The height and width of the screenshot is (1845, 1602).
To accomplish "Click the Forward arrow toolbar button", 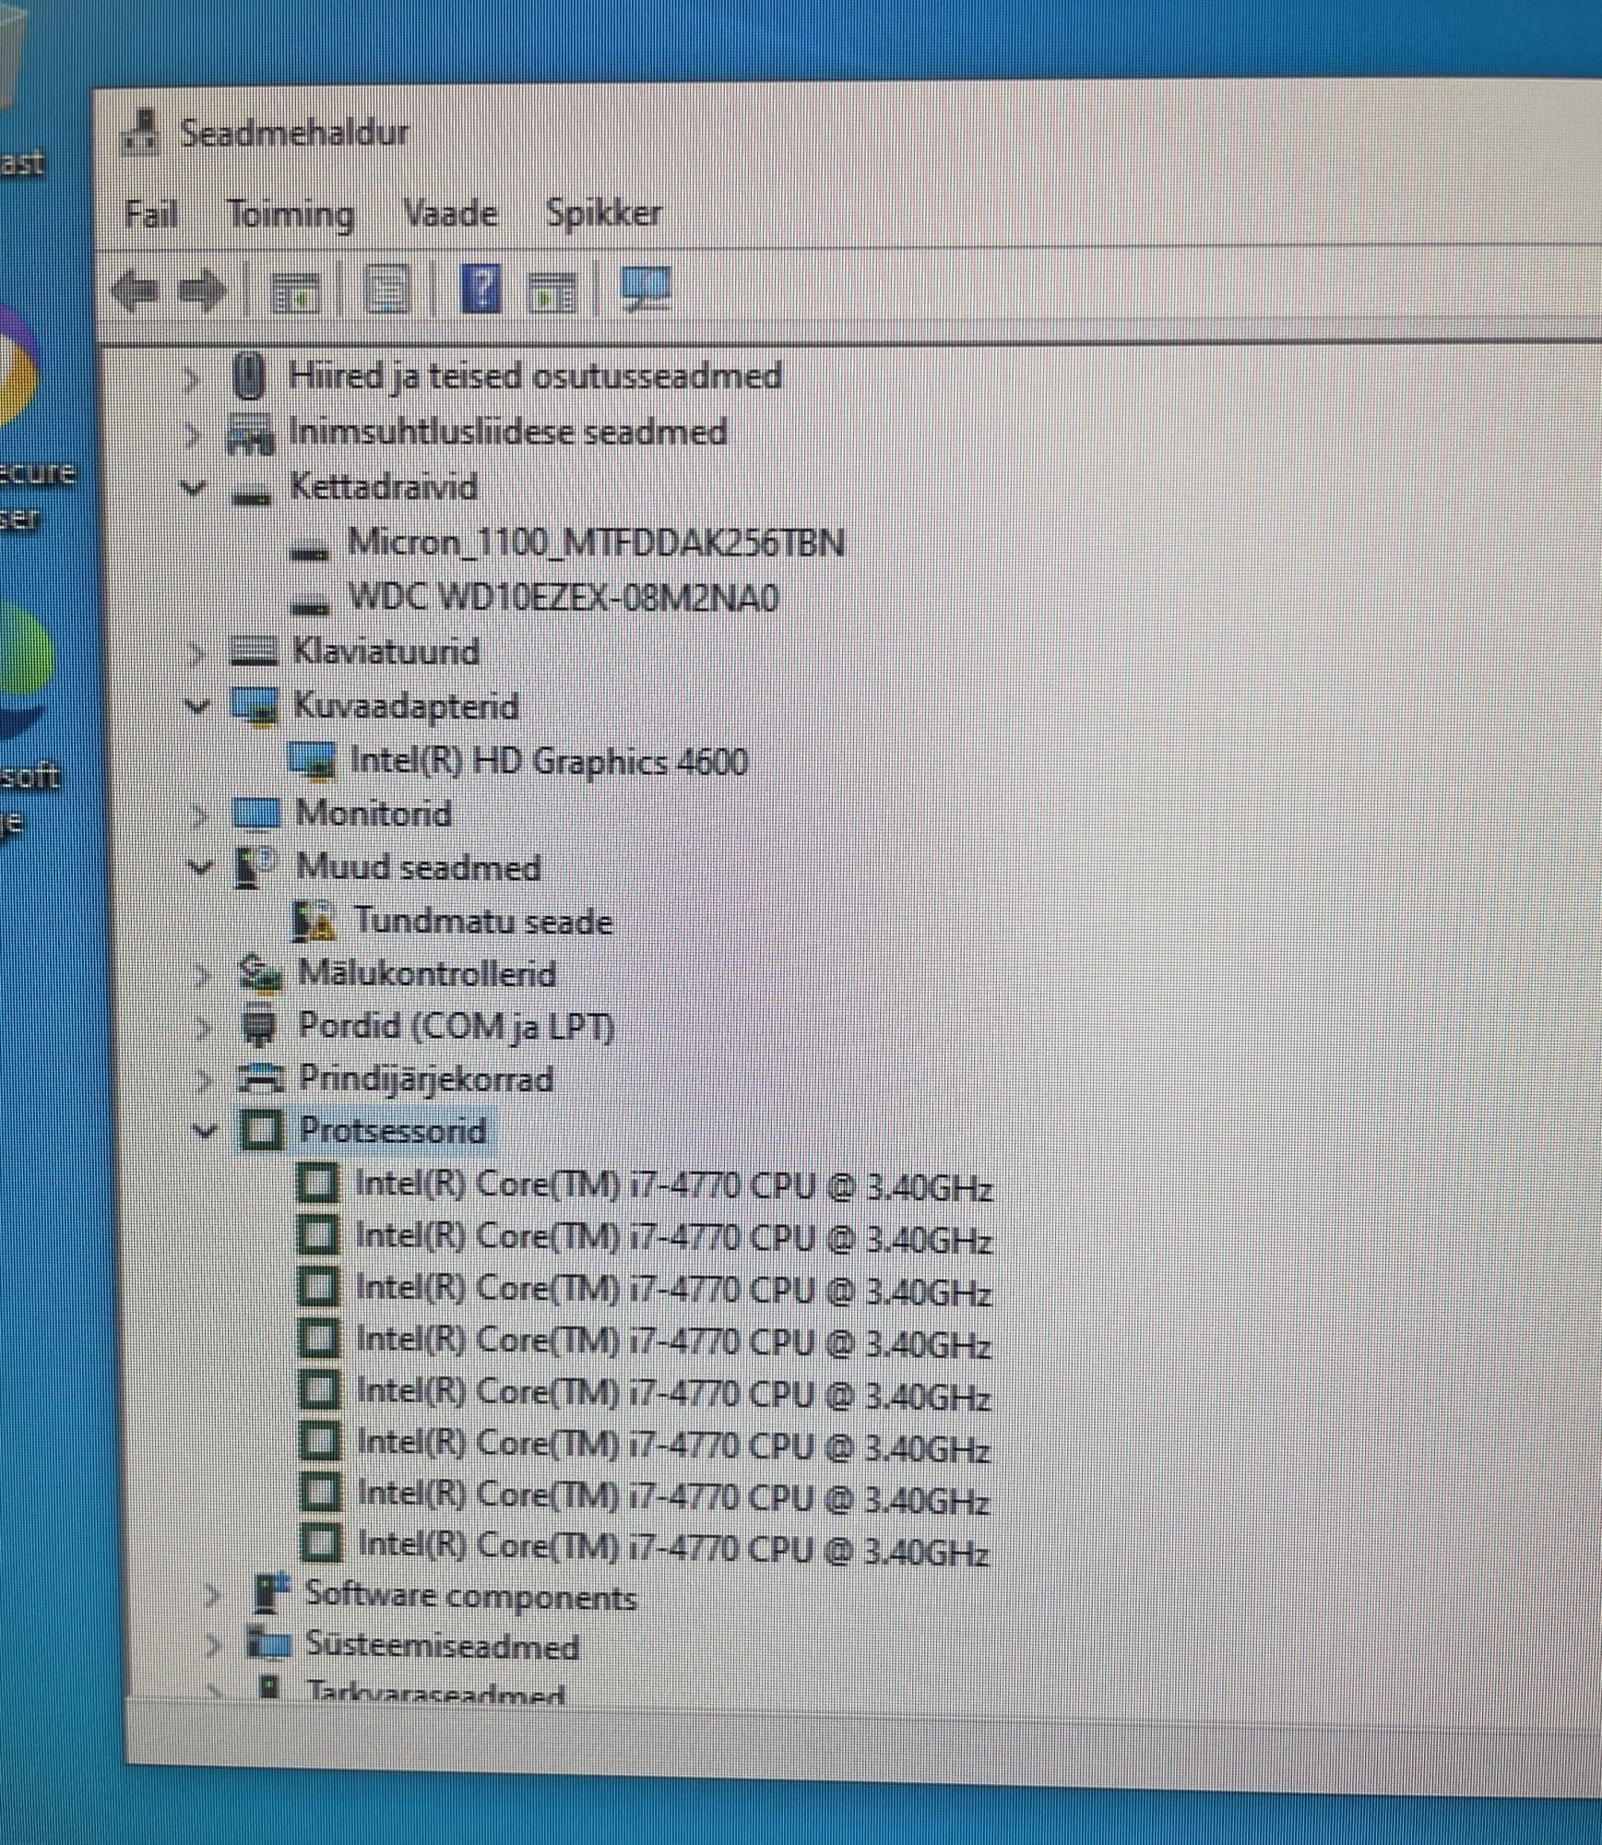I will pyautogui.click(x=202, y=291).
